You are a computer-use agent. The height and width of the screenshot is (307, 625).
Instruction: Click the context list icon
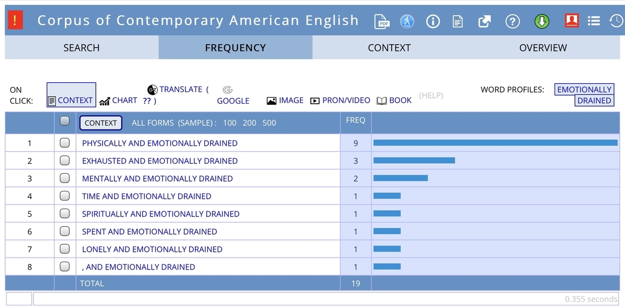[52, 101]
